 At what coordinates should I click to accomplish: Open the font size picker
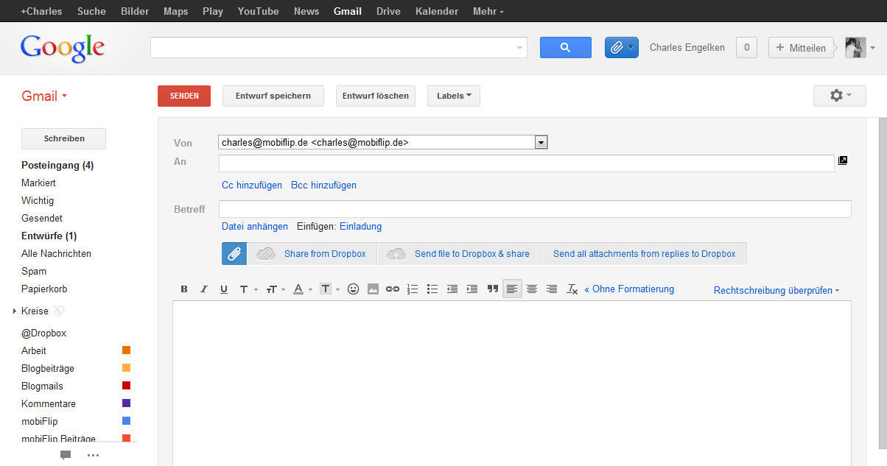click(275, 289)
